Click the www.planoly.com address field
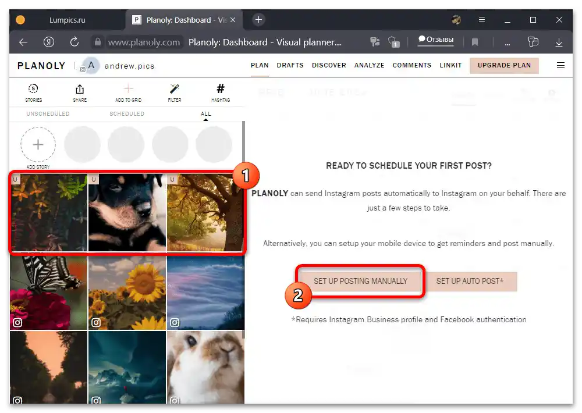Viewport: 582px width, 413px height. click(x=144, y=42)
